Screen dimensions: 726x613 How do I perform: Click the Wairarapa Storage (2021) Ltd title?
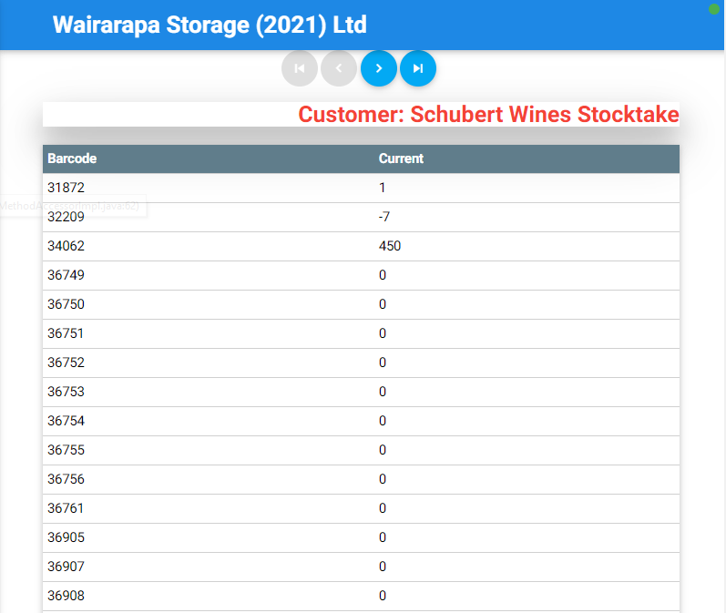(210, 25)
